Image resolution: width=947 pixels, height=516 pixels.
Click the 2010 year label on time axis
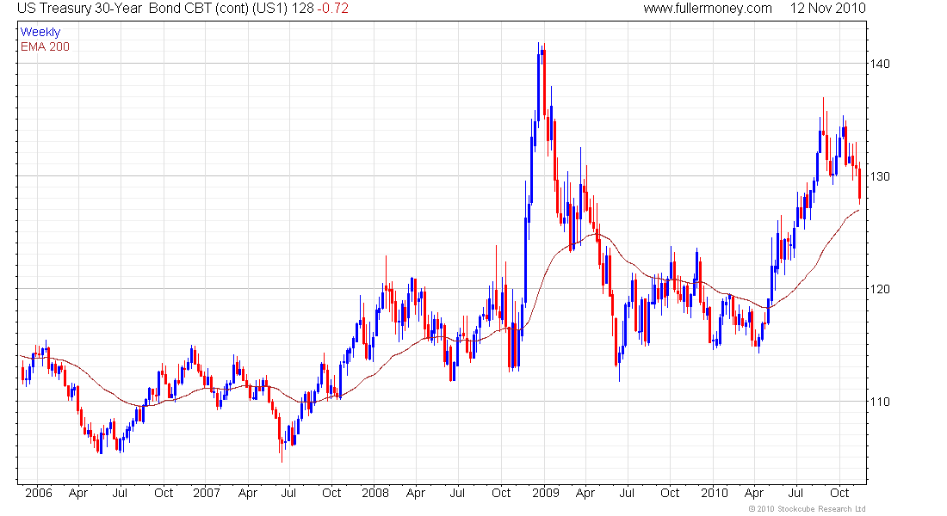coord(715,493)
